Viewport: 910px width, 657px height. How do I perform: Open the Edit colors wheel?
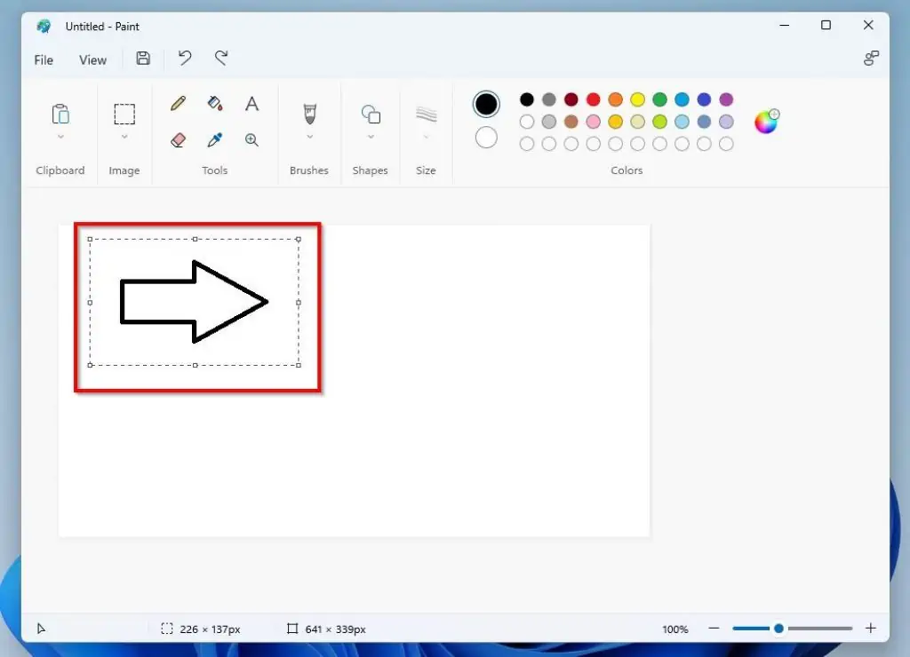click(766, 122)
